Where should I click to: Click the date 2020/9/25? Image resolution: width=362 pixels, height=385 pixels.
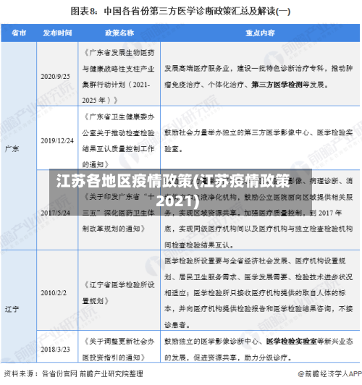[55, 77]
